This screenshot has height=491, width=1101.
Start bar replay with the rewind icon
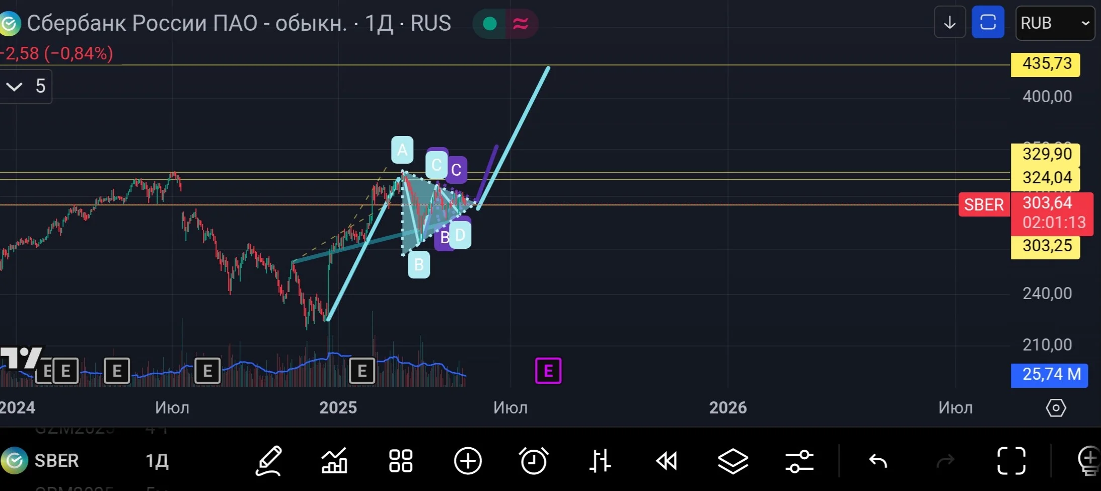click(x=667, y=461)
